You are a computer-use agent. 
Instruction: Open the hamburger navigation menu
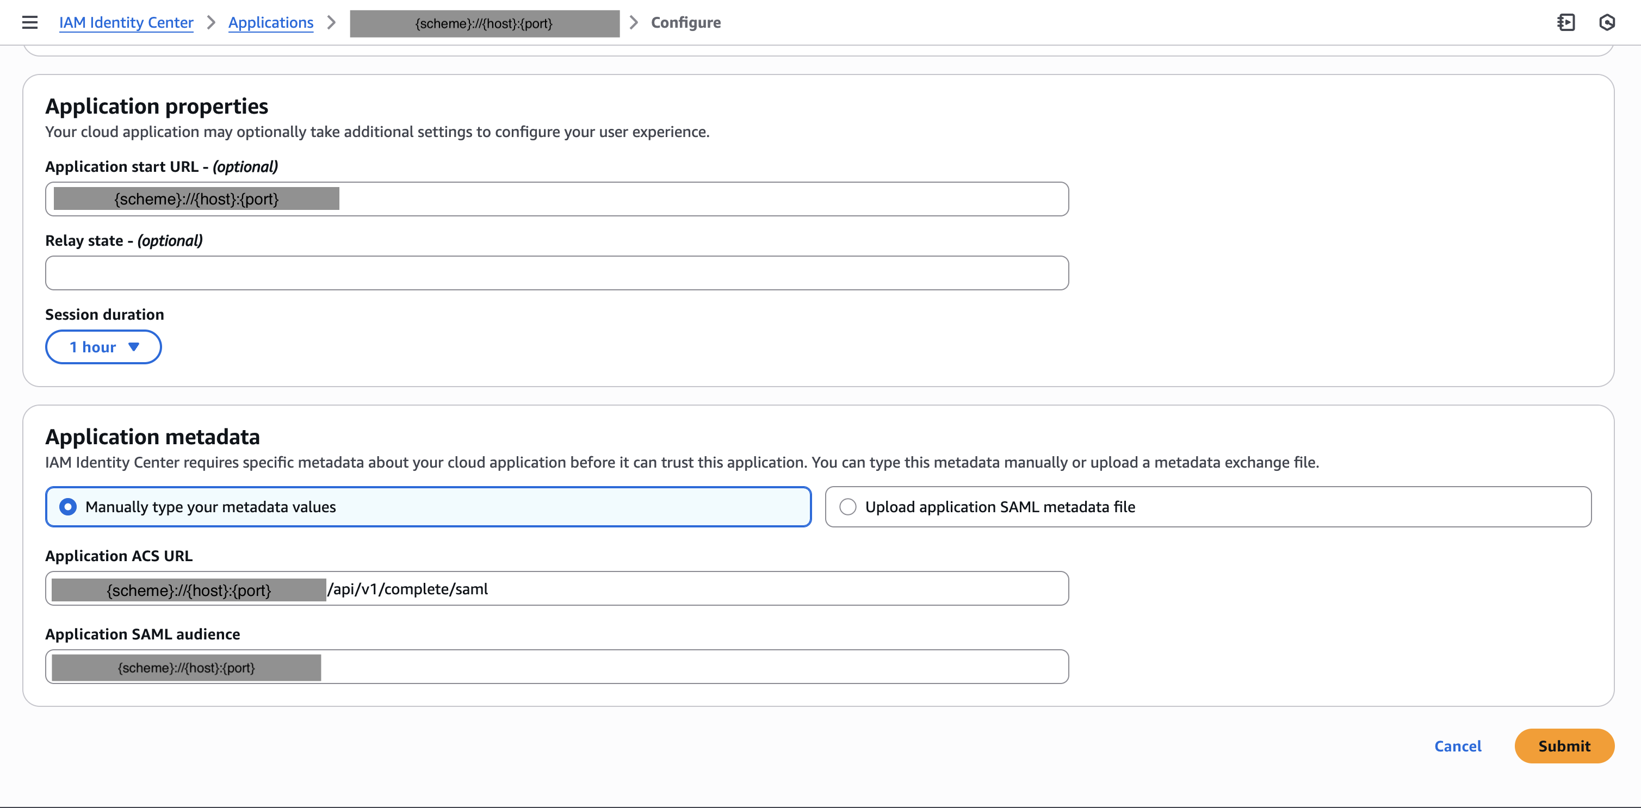[x=30, y=23]
